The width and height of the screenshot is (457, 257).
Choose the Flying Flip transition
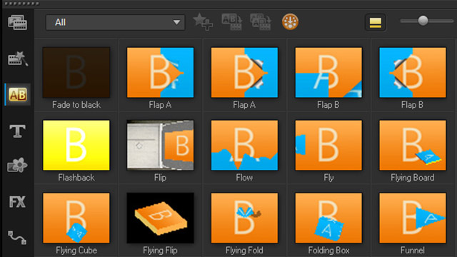tap(160, 223)
